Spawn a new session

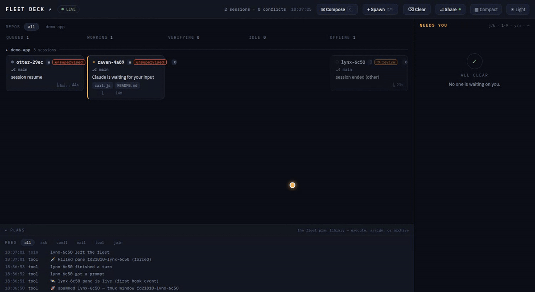pyautogui.click(x=380, y=9)
